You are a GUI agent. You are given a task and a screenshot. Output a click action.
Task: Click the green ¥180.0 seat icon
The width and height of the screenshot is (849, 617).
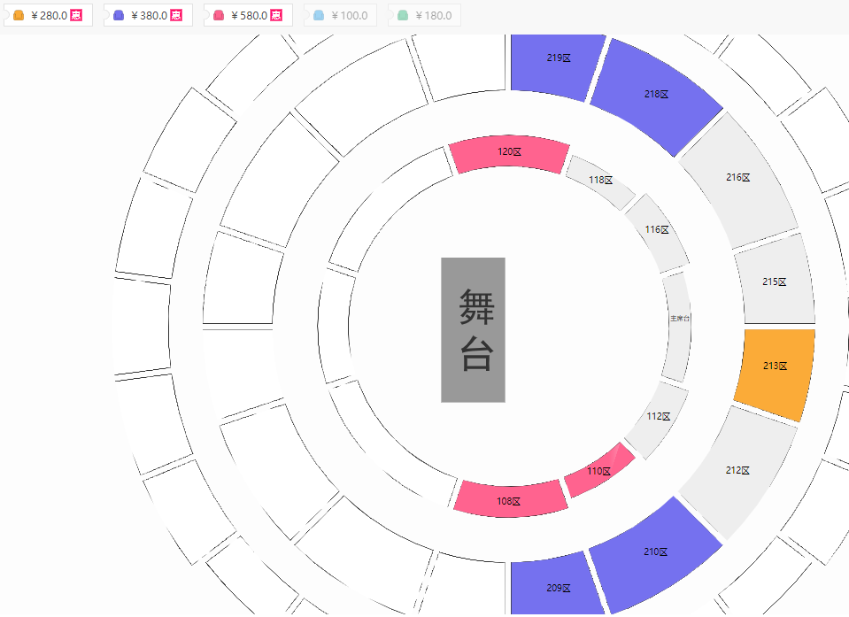point(403,15)
